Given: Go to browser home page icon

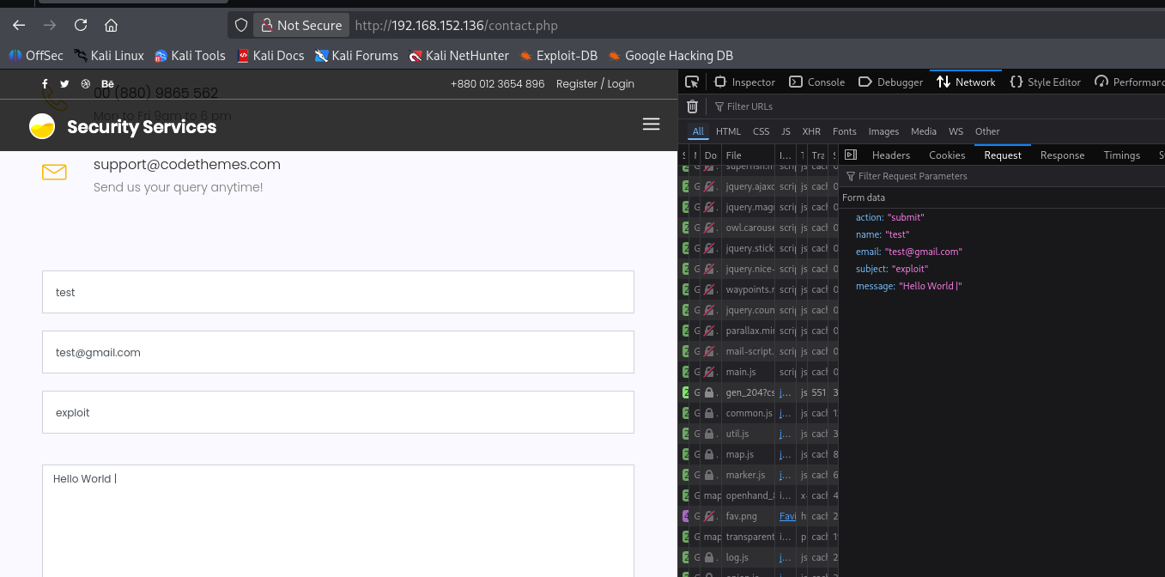Looking at the screenshot, I should (111, 25).
